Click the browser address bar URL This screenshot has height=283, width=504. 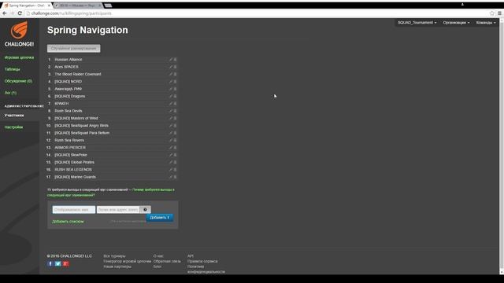[x=72, y=13]
